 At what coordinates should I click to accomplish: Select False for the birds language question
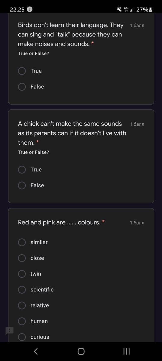31,87
